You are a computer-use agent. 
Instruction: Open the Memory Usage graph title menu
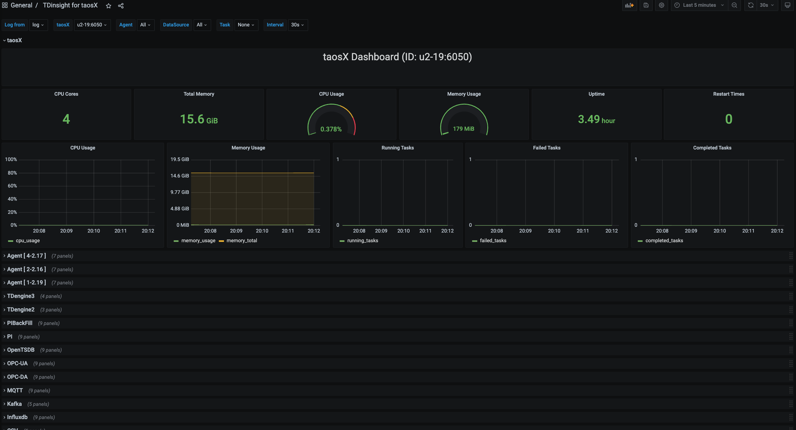(248, 148)
